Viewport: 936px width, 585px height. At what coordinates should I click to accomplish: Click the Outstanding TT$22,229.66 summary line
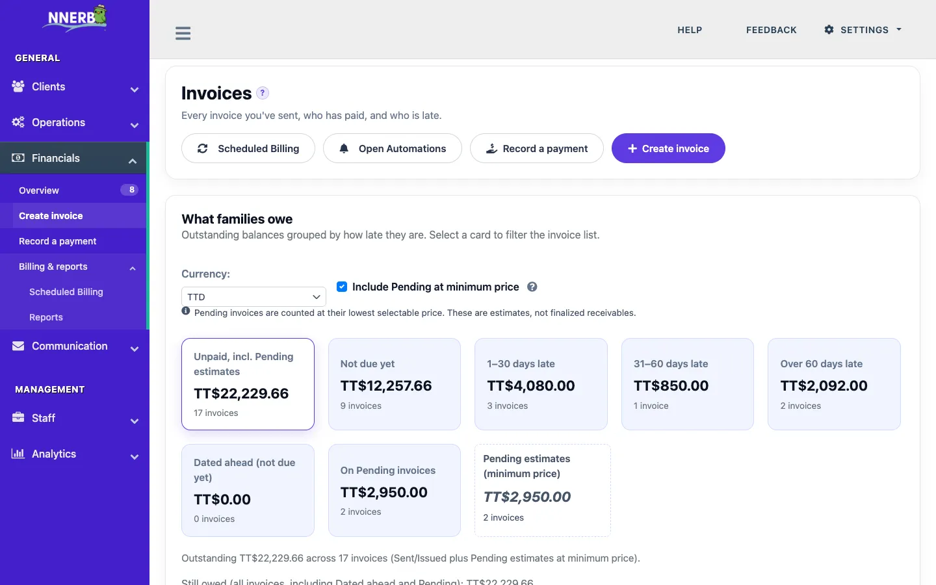point(411,558)
